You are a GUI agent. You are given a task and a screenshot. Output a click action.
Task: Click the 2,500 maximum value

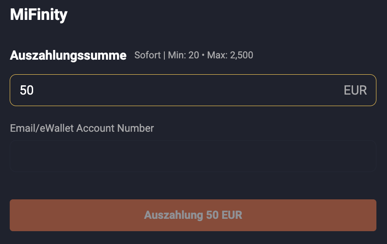(242, 56)
